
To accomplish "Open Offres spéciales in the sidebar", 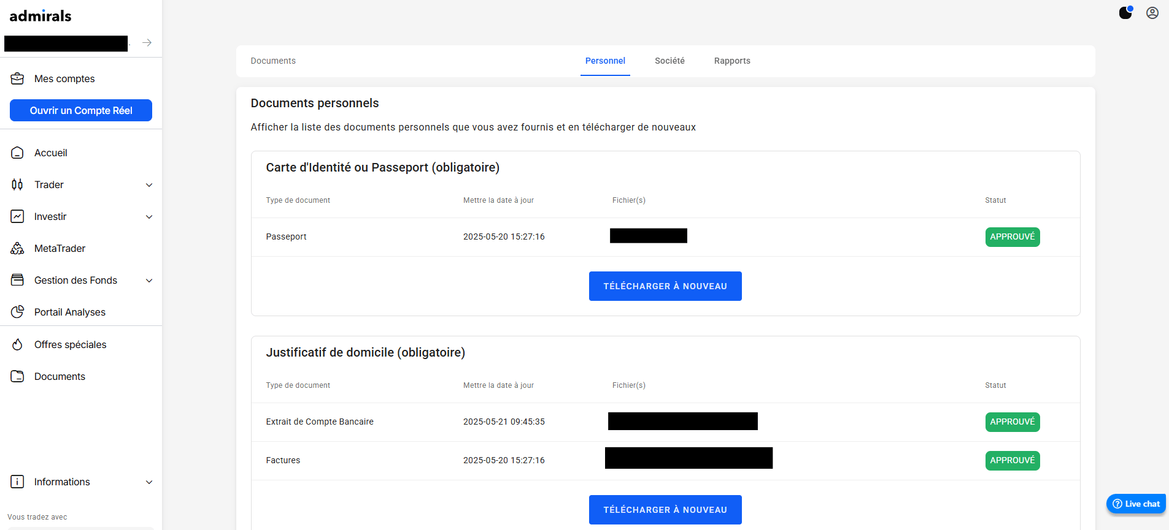I will 71,344.
